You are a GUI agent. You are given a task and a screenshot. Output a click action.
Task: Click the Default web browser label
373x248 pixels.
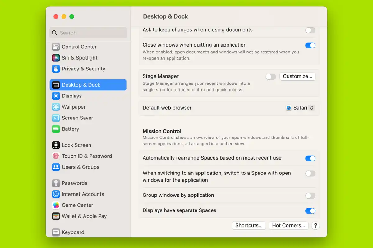(167, 108)
